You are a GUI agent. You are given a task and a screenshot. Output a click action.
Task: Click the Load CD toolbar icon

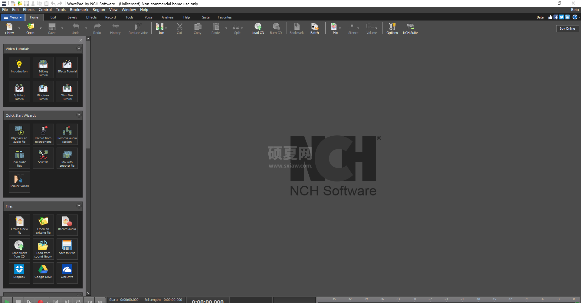[258, 28]
